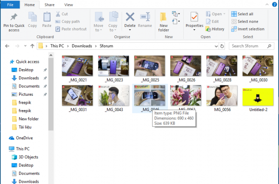Image resolution: width=279 pixels, height=184 pixels.
Task: Open the Share ribbon tab
Action: click(49, 5)
